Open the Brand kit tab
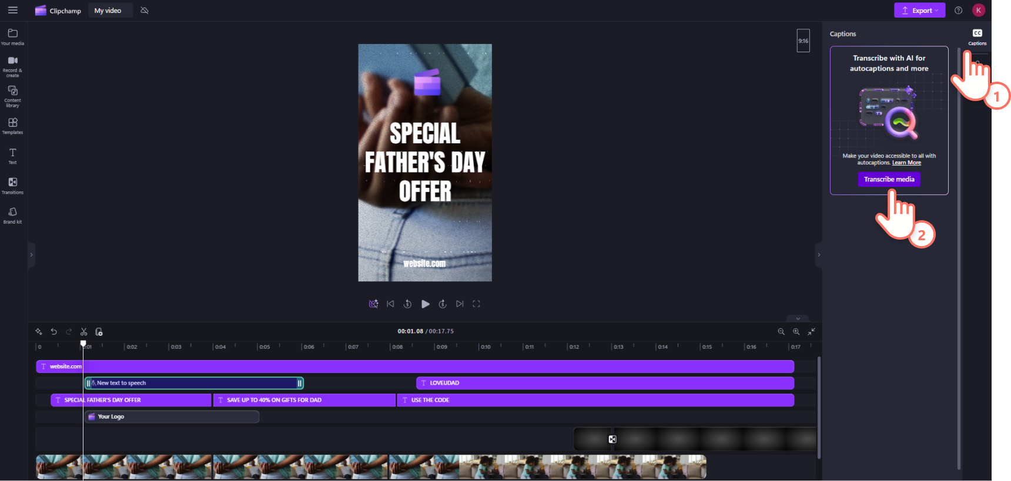This screenshot has width=1011, height=481. click(x=12, y=216)
